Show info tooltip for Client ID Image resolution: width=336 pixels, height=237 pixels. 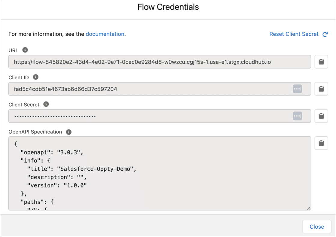[35, 77]
